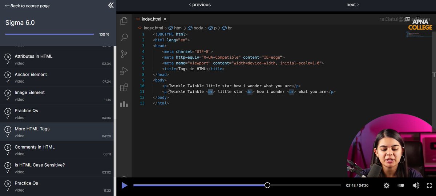Click the 07:24 duration for Anchor Element
Screen dimensions: 436x196
[x=106, y=82]
